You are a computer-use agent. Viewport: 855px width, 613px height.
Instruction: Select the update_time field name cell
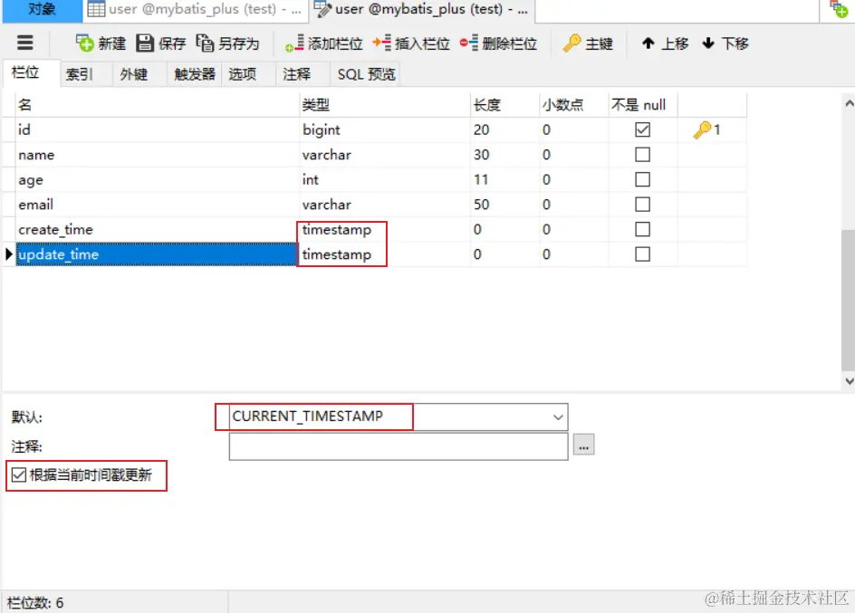(x=157, y=254)
